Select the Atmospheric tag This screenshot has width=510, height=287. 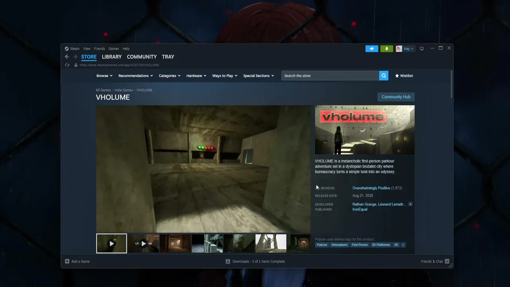(x=339, y=245)
